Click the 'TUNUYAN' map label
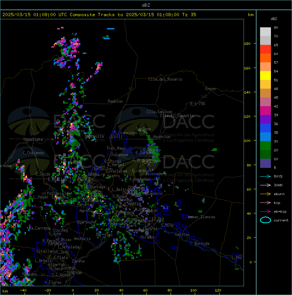The width and height of the screenshot is (292, 295). pyautogui.click(x=74, y=273)
